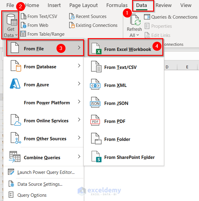The image size is (199, 201).
Task: Click the SharePoint Folder icon
Action: (96, 156)
